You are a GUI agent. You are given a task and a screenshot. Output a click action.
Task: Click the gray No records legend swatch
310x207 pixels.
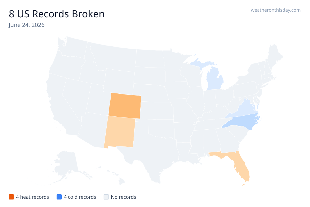[106, 197]
